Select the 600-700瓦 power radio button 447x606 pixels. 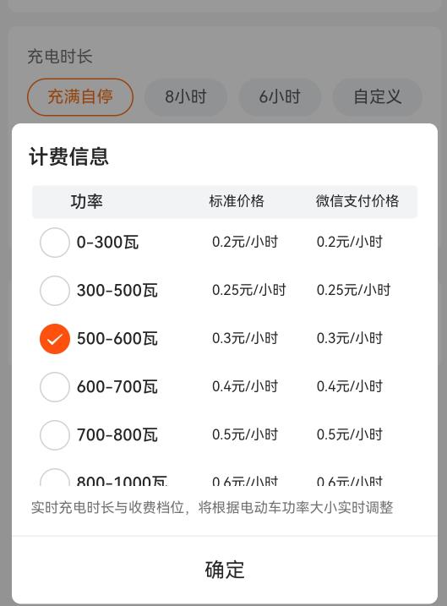click(55, 387)
